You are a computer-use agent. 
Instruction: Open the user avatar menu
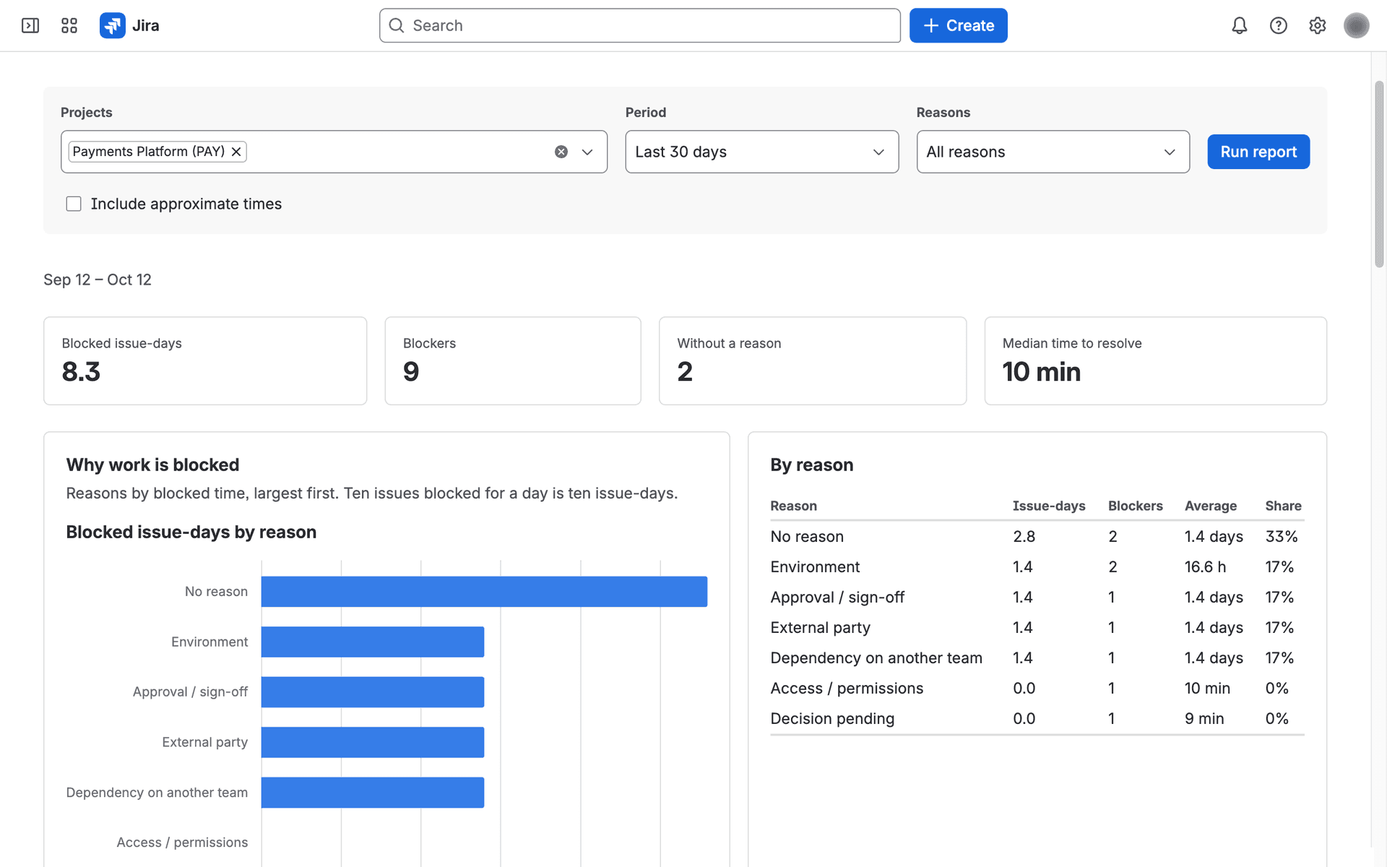1357,26
